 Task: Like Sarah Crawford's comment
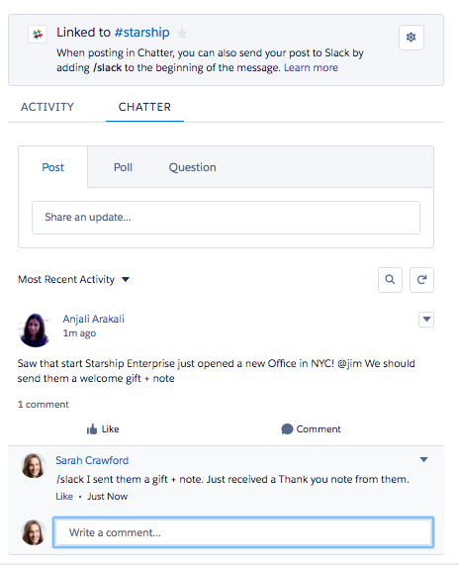click(64, 496)
